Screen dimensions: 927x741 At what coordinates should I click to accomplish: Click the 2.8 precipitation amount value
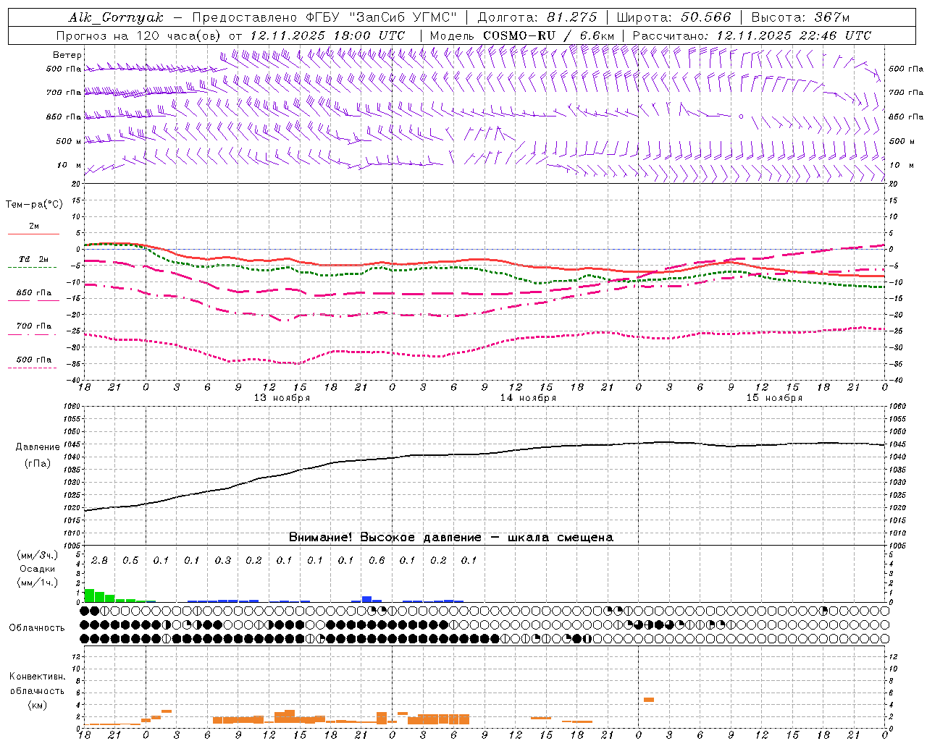click(x=99, y=560)
